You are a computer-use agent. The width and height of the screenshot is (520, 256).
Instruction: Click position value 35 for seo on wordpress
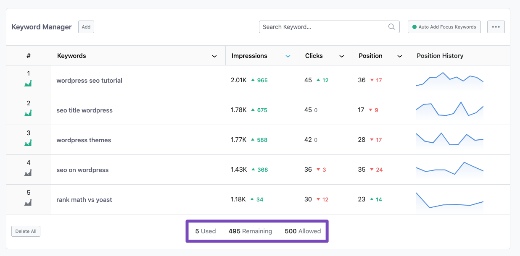[x=362, y=170]
